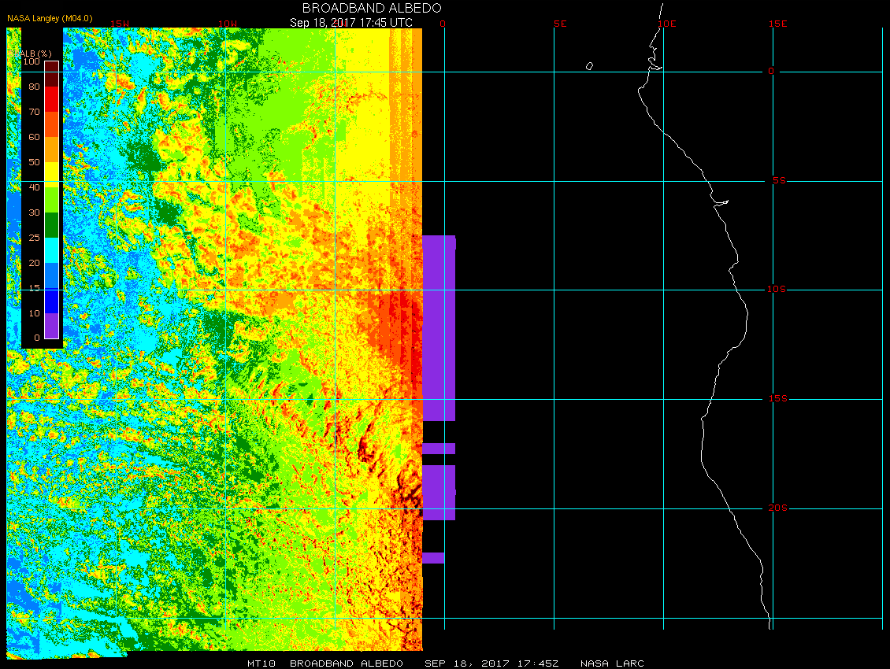This screenshot has width=890, height=669.
Task: Click the MT10 text in the footer
Action: pyautogui.click(x=261, y=663)
